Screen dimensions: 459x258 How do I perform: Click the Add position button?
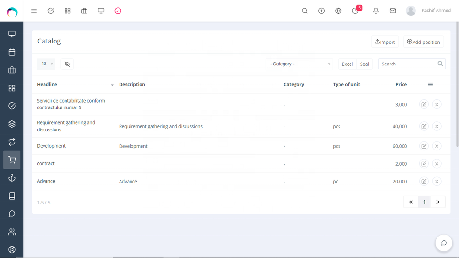click(x=423, y=42)
